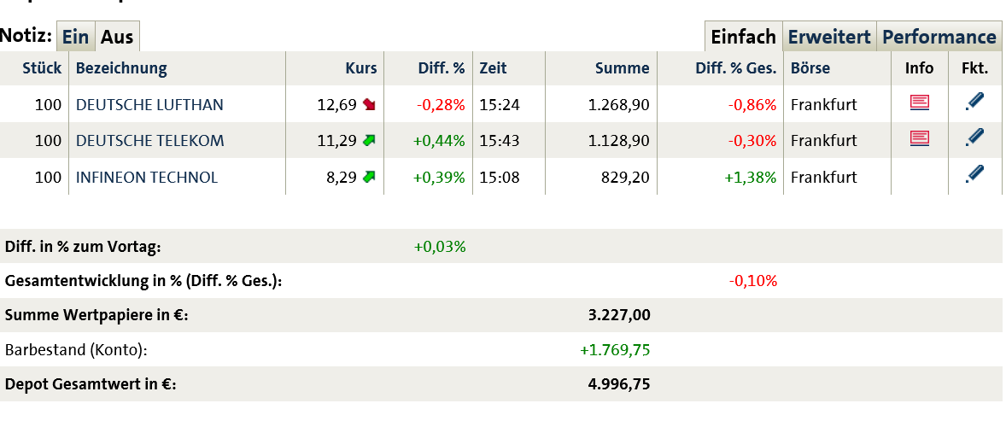Click the Diff. % Ges. column header

[735, 68]
